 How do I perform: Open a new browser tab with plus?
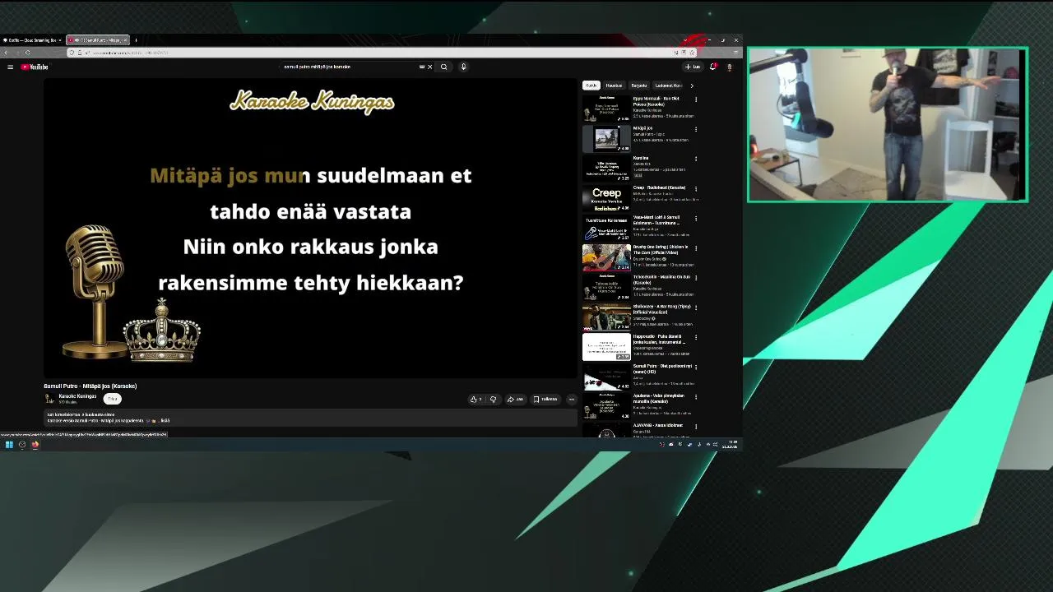pyautogui.click(x=136, y=39)
